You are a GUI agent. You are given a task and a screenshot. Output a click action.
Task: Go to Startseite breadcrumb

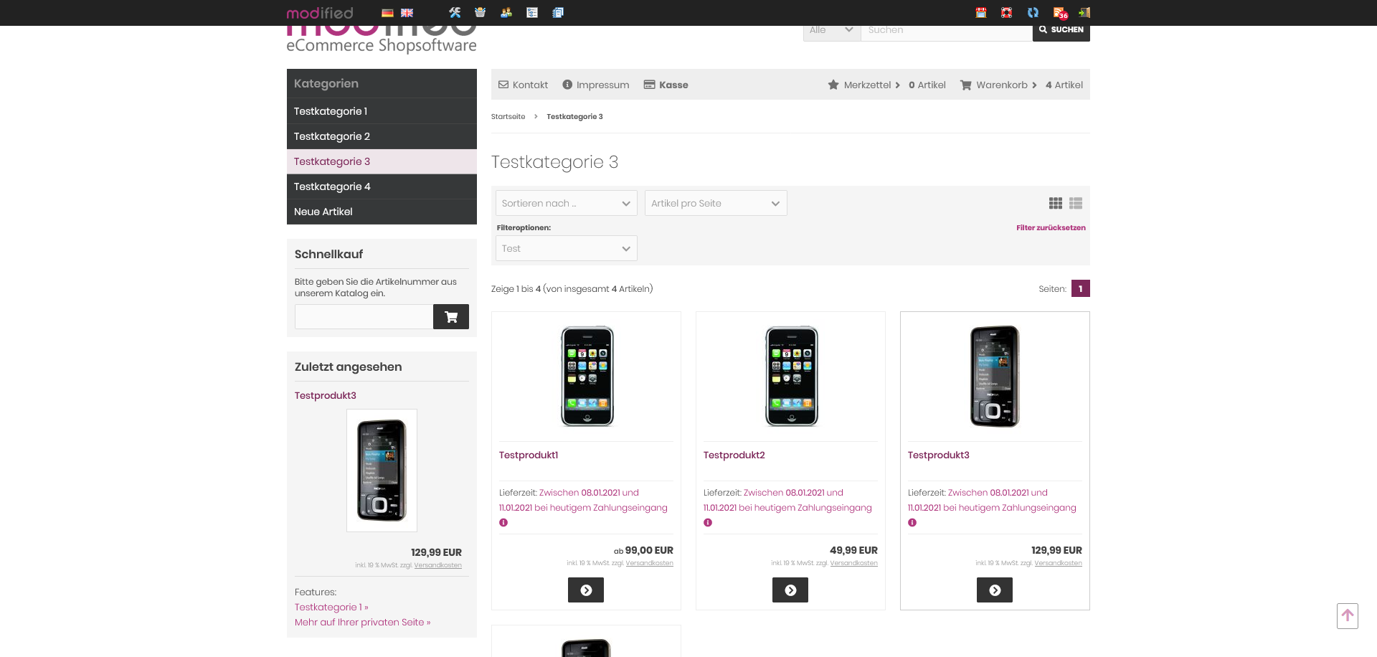click(508, 117)
